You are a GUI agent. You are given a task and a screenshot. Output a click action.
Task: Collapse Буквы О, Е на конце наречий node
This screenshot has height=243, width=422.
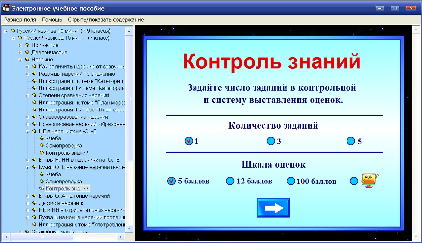[27, 167]
